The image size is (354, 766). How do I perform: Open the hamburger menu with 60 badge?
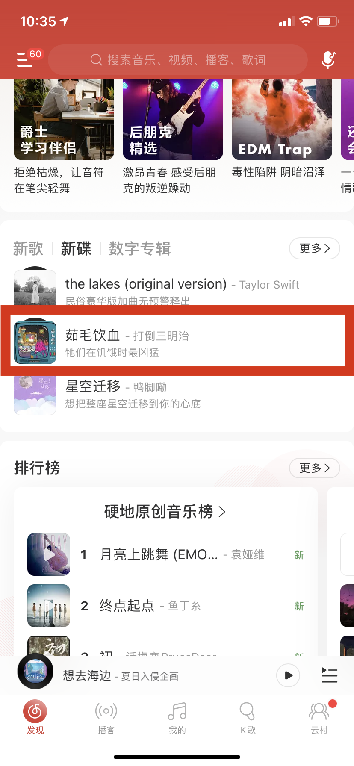(x=25, y=59)
